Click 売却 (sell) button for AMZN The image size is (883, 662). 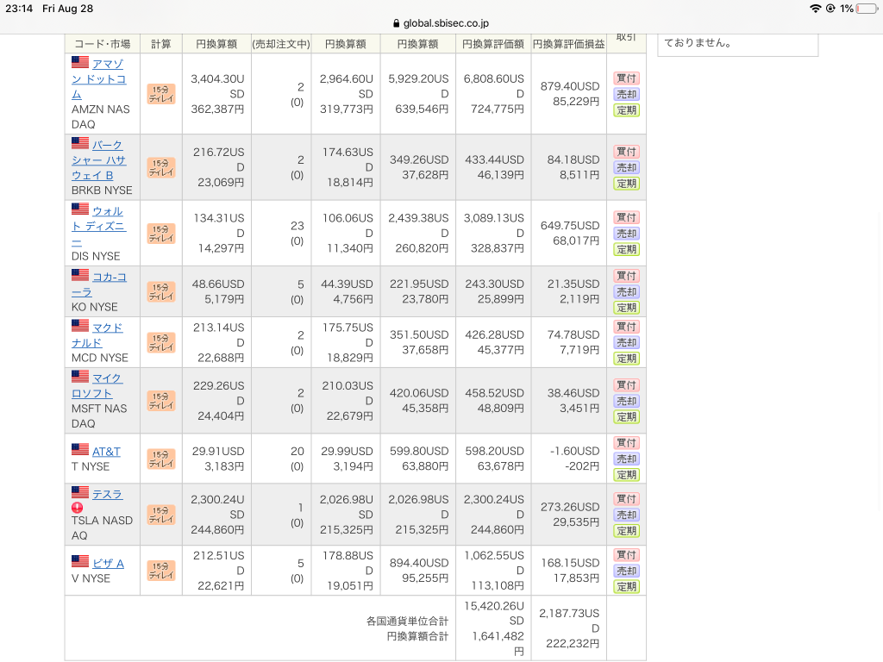click(x=626, y=94)
